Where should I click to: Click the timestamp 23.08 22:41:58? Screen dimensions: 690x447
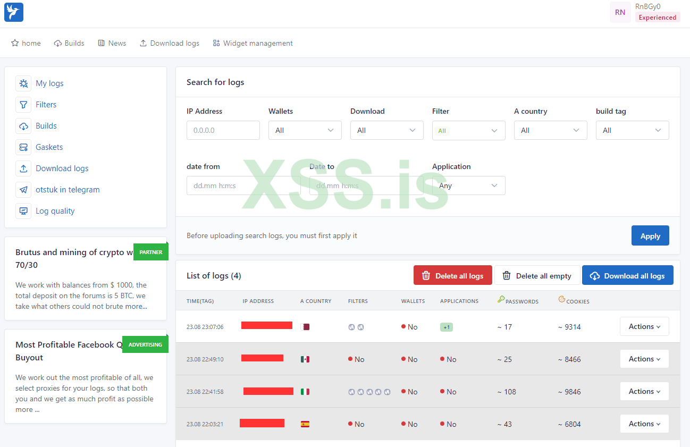[205, 392]
